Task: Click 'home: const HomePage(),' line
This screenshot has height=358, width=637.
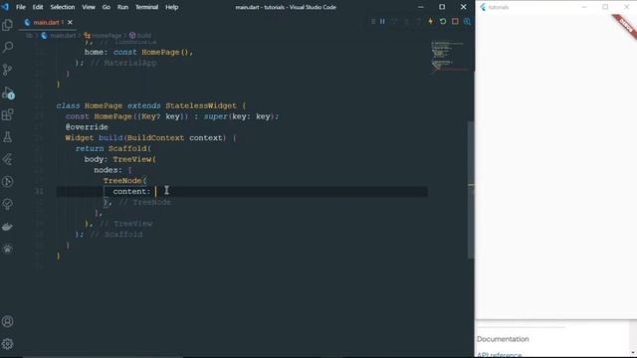Action: click(138, 53)
